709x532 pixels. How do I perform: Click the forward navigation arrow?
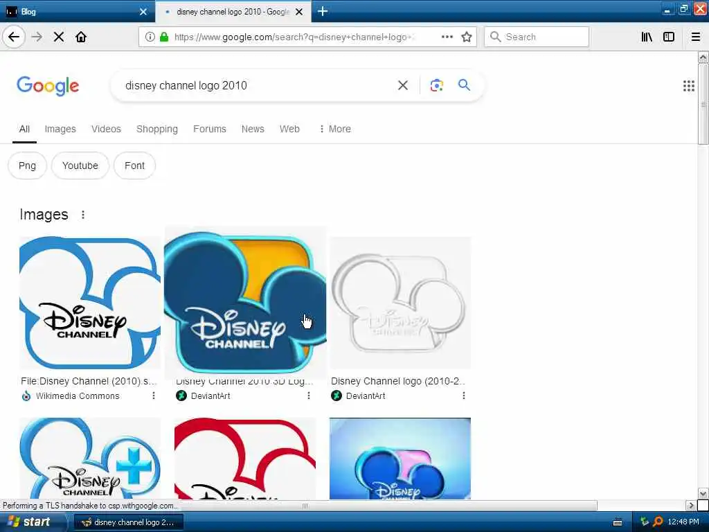37,37
